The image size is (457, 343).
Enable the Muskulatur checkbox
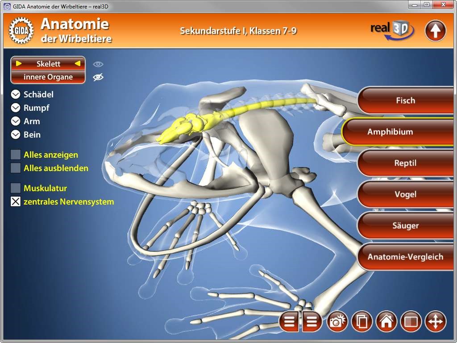(x=16, y=188)
